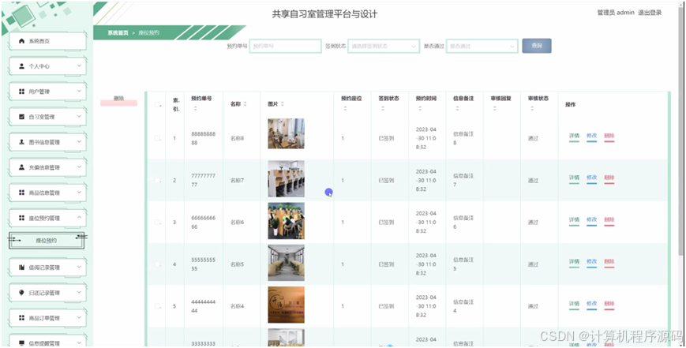Tick the checkbox for row 名称5
This screenshot has height=348, width=686.
coord(157,264)
